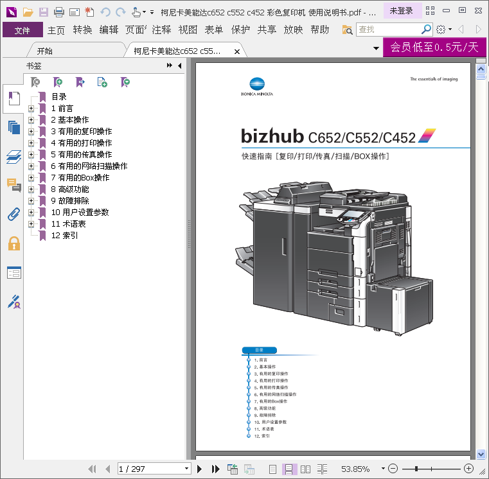The image size is (489, 479).
Task: Click the undo arrow icon
Action: tap(105, 12)
